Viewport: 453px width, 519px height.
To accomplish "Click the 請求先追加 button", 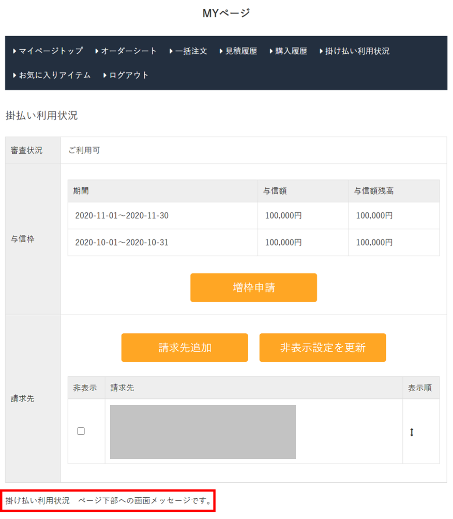I will click(185, 348).
